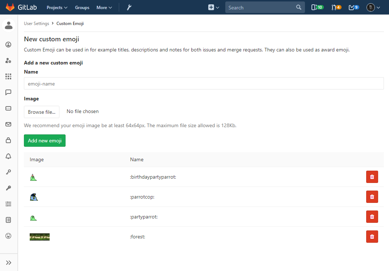Open the admin area wrench icon
389x271 pixels.
click(129, 8)
